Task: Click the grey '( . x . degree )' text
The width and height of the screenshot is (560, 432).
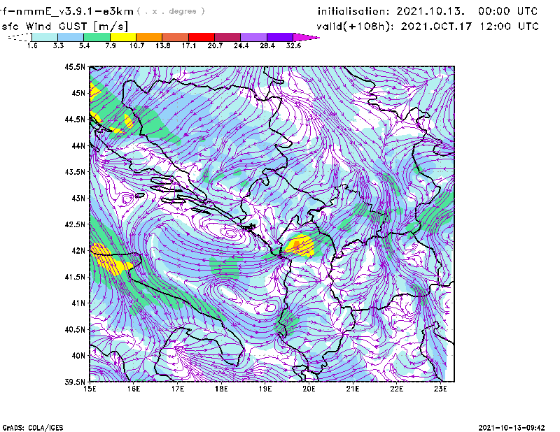Action: [x=171, y=11]
